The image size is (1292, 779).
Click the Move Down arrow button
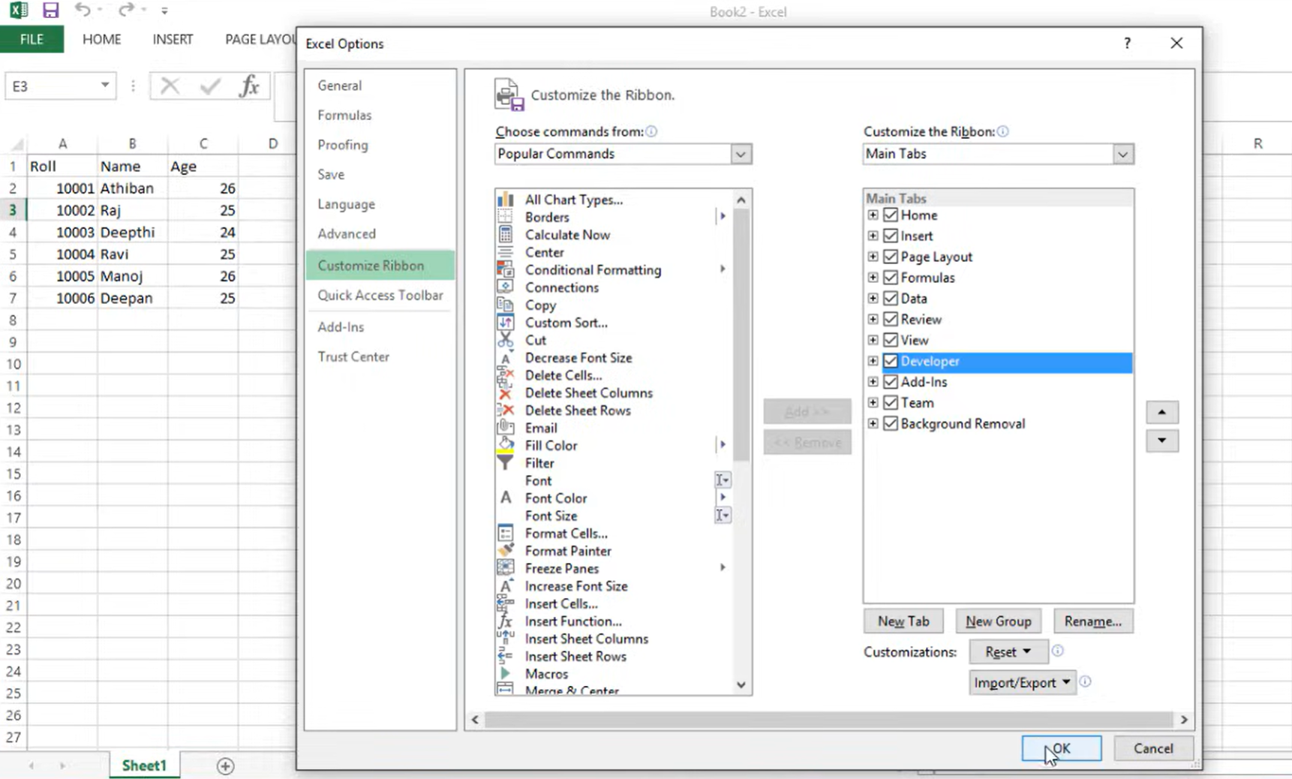(1161, 441)
